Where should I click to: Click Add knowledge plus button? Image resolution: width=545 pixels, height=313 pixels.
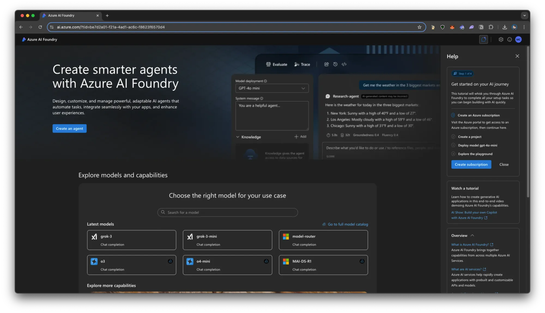click(300, 137)
